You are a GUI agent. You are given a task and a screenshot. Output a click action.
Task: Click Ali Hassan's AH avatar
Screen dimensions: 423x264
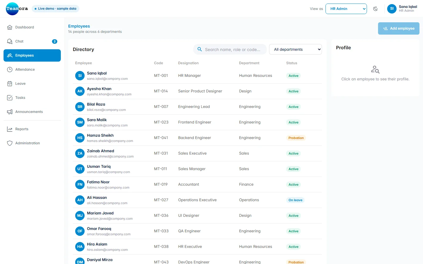(x=80, y=200)
